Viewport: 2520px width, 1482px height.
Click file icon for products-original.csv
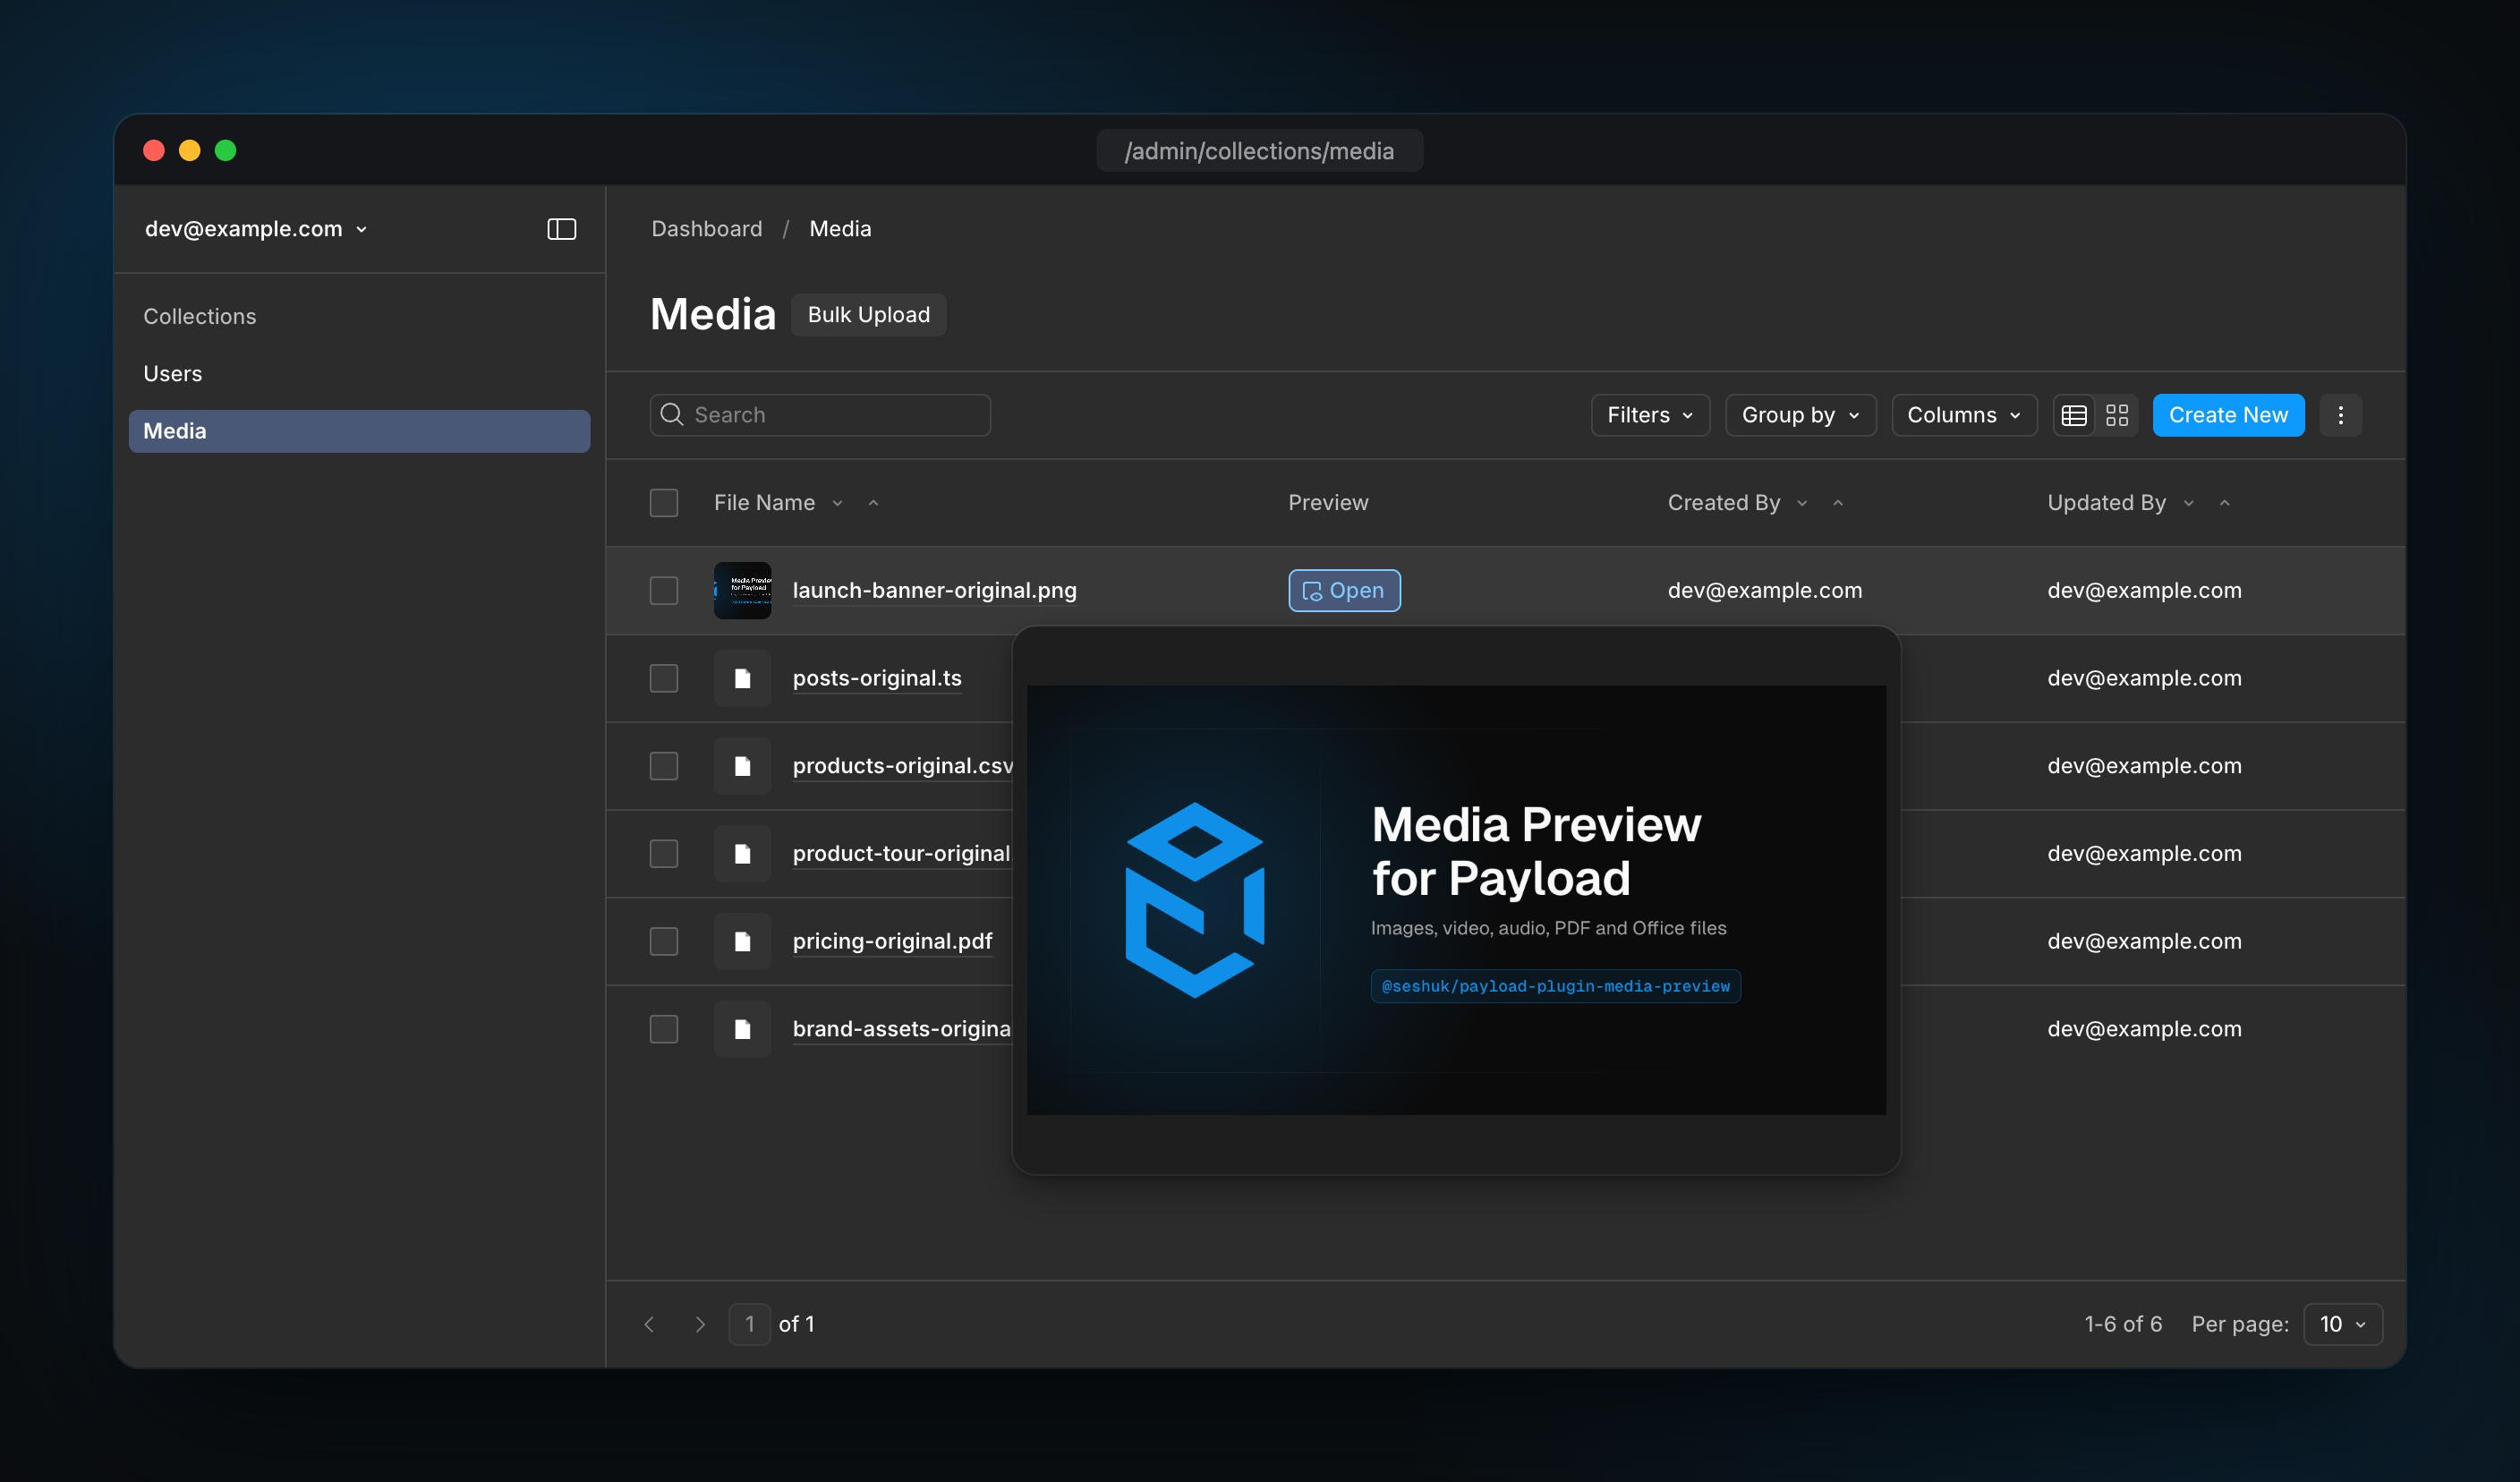742,766
